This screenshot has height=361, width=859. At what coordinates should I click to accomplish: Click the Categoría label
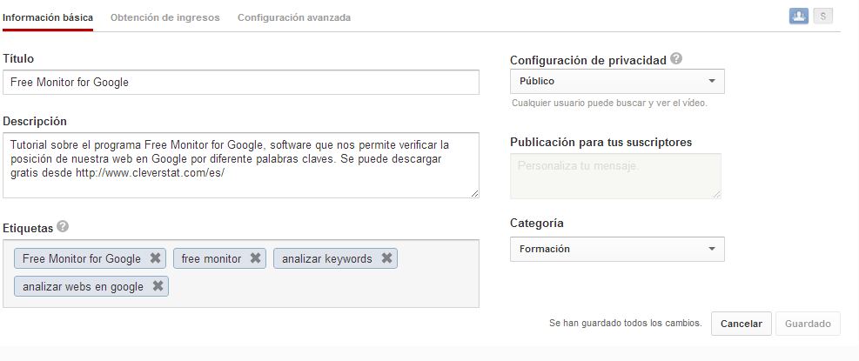(x=537, y=224)
